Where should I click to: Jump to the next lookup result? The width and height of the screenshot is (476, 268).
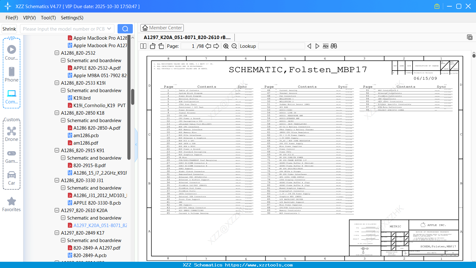pyautogui.click(x=317, y=46)
